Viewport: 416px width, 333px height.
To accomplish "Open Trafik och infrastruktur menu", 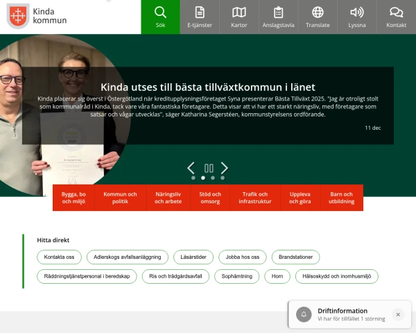I will click(x=254, y=198).
